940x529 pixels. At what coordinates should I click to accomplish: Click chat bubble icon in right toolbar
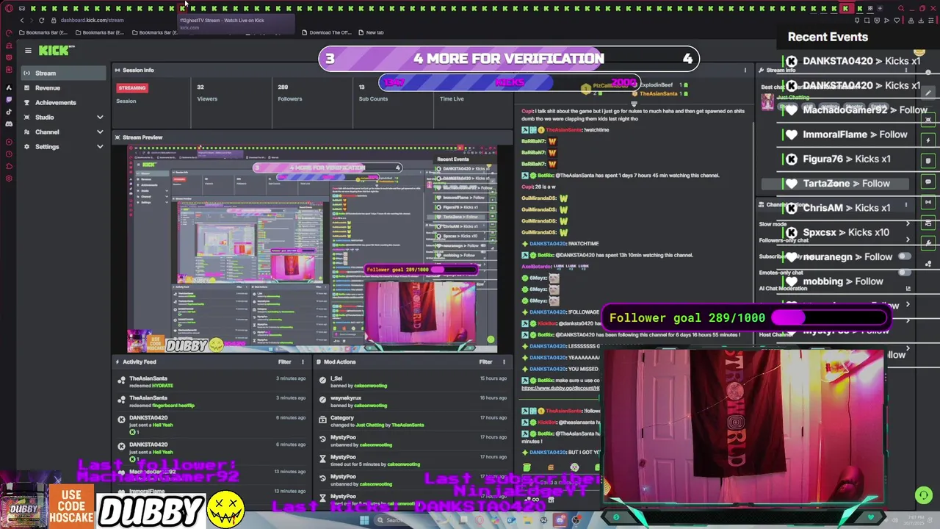click(928, 181)
